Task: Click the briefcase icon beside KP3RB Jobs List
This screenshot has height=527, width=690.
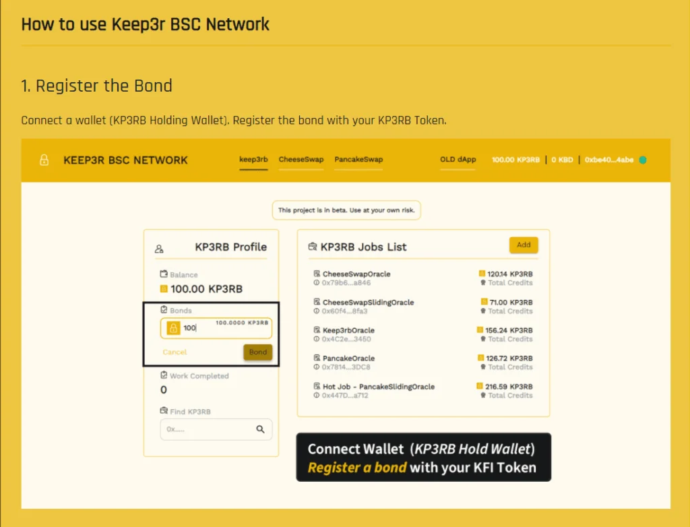Action: pyautogui.click(x=312, y=247)
